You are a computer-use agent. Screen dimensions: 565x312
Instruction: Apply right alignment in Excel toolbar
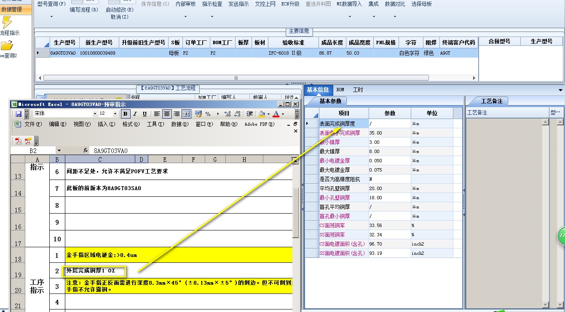177,114
